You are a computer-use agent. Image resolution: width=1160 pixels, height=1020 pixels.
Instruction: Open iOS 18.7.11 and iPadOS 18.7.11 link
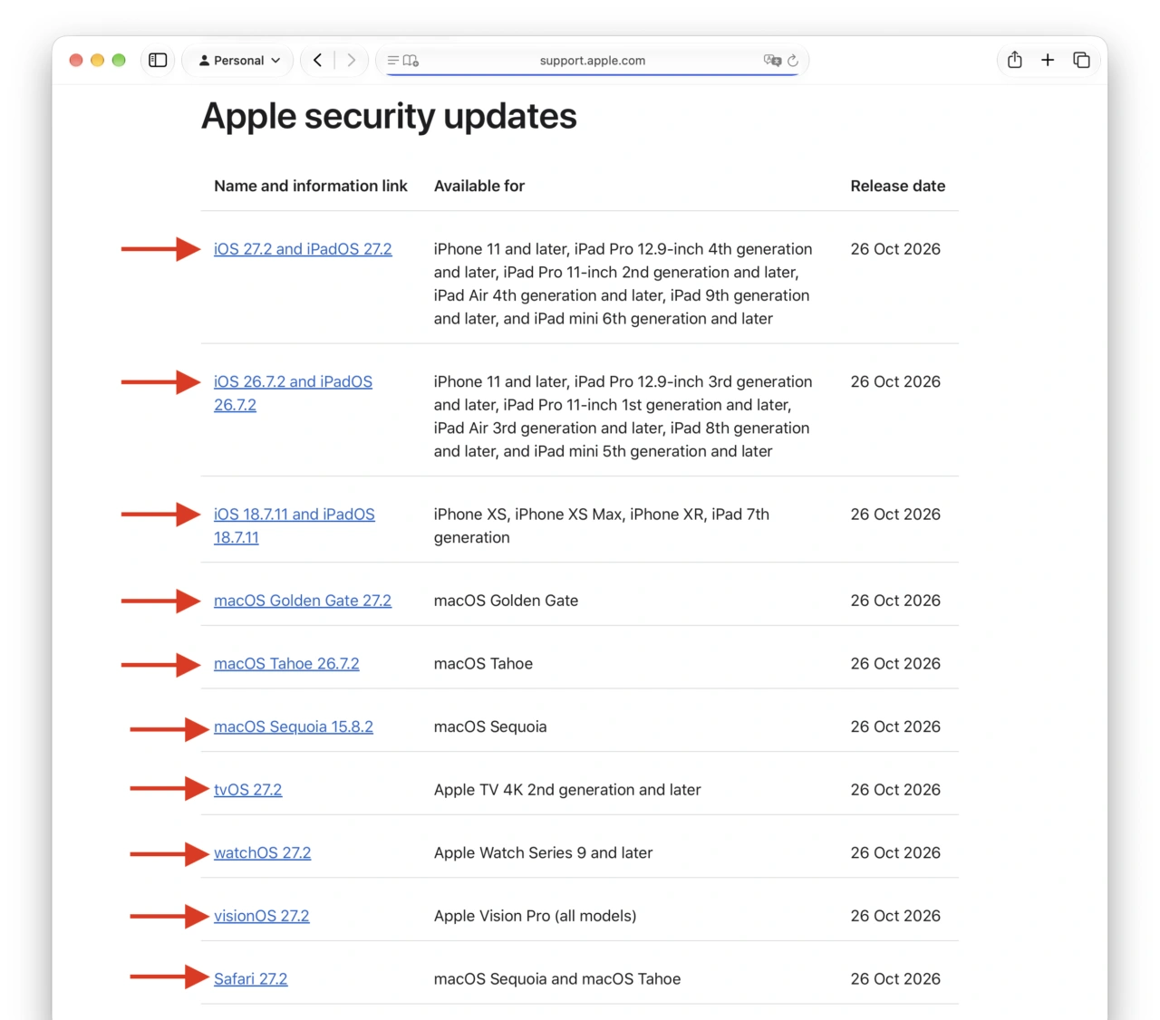(x=295, y=525)
